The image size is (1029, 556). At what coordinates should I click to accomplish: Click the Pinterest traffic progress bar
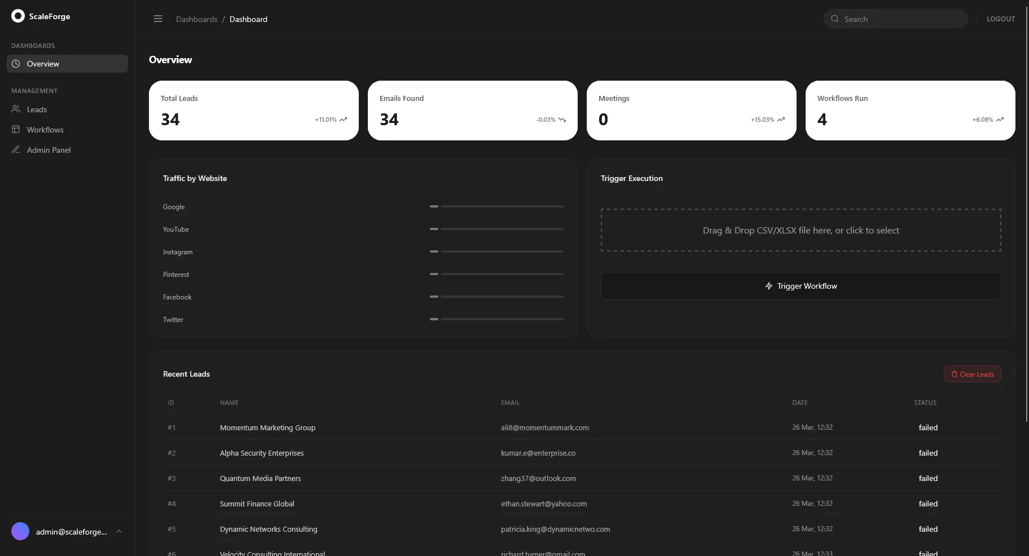click(x=496, y=274)
